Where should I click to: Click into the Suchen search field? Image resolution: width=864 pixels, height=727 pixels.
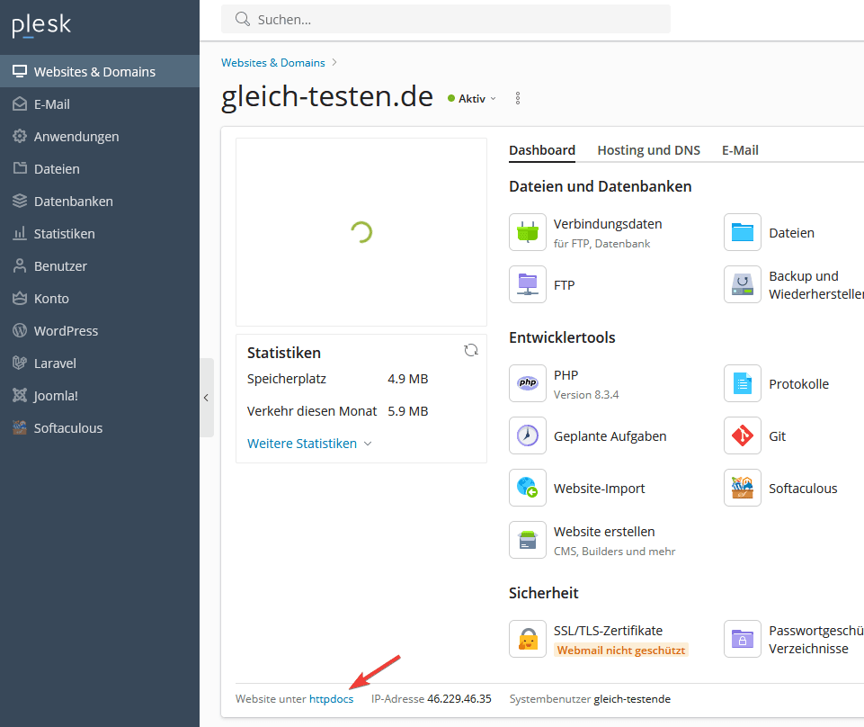click(x=450, y=19)
